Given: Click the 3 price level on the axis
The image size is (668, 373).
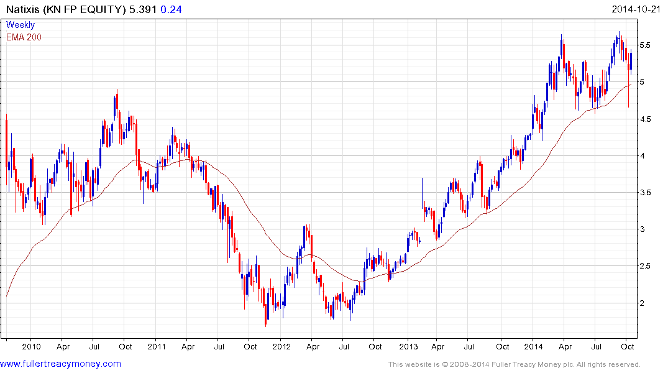Looking at the screenshot, I should click(643, 229).
